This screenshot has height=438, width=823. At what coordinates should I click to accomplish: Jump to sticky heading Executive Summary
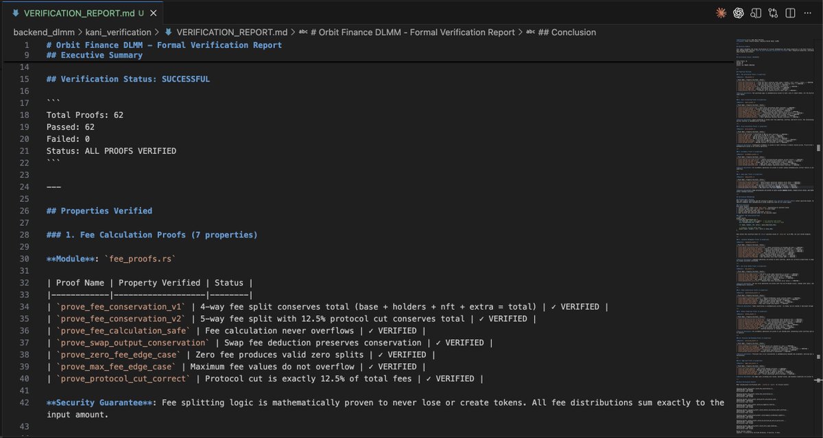pyautogui.click(x=95, y=56)
